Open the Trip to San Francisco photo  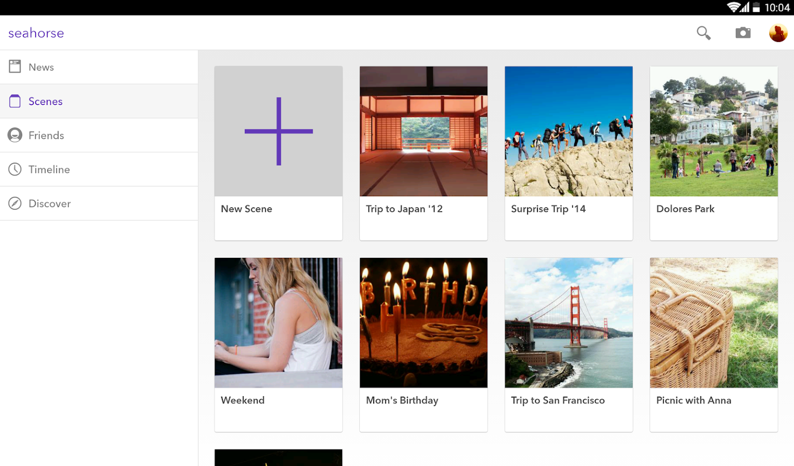[569, 323]
